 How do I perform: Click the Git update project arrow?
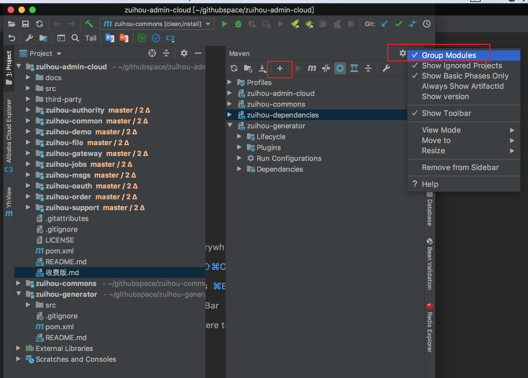[384, 24]
